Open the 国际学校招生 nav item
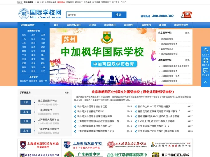 (74, 25)
